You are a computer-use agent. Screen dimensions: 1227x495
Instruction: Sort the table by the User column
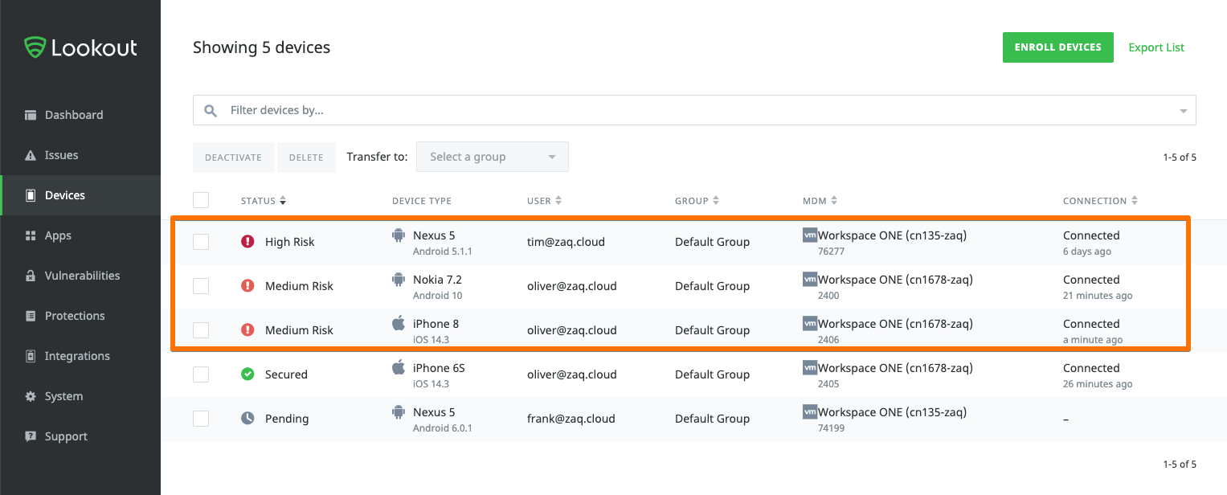[544, 201]
